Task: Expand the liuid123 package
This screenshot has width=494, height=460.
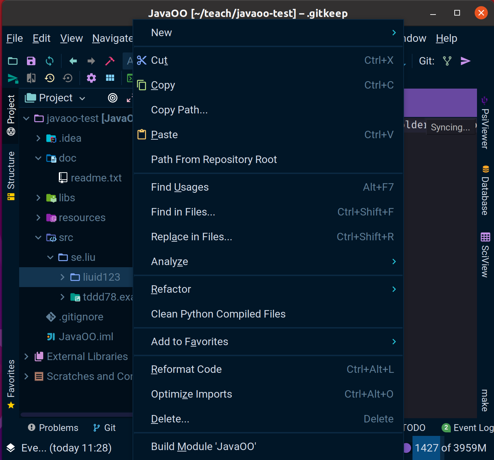Action: coord(62,277)
